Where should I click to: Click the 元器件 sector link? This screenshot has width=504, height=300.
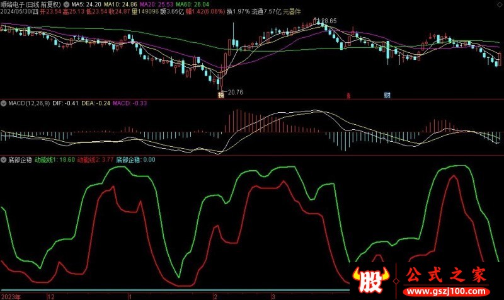point(290,12)
